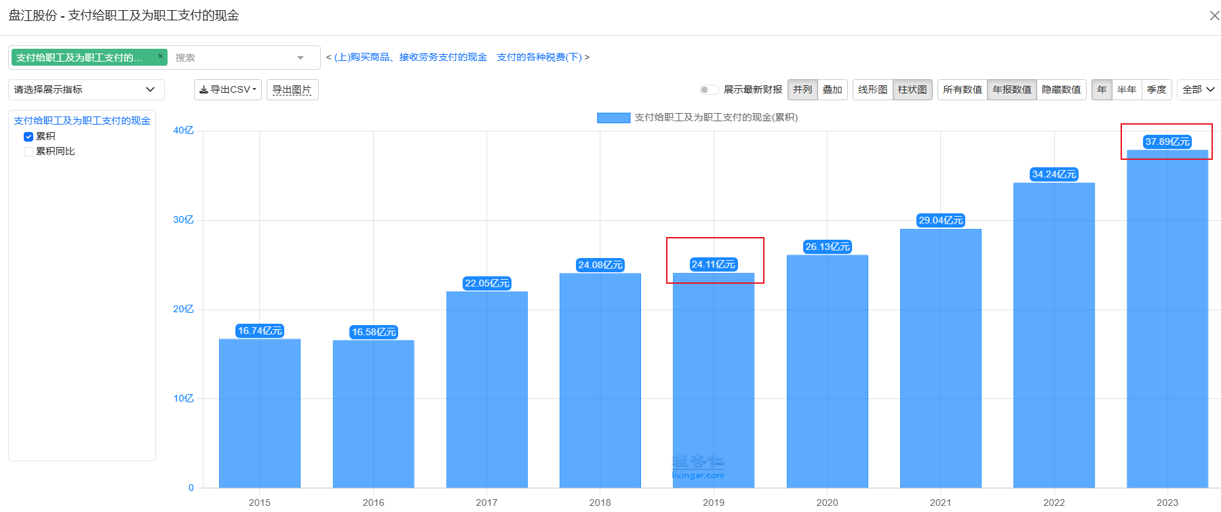Uncheck the 累积 checkbox
Viewport: 1221px width, 512px height.
28,137
